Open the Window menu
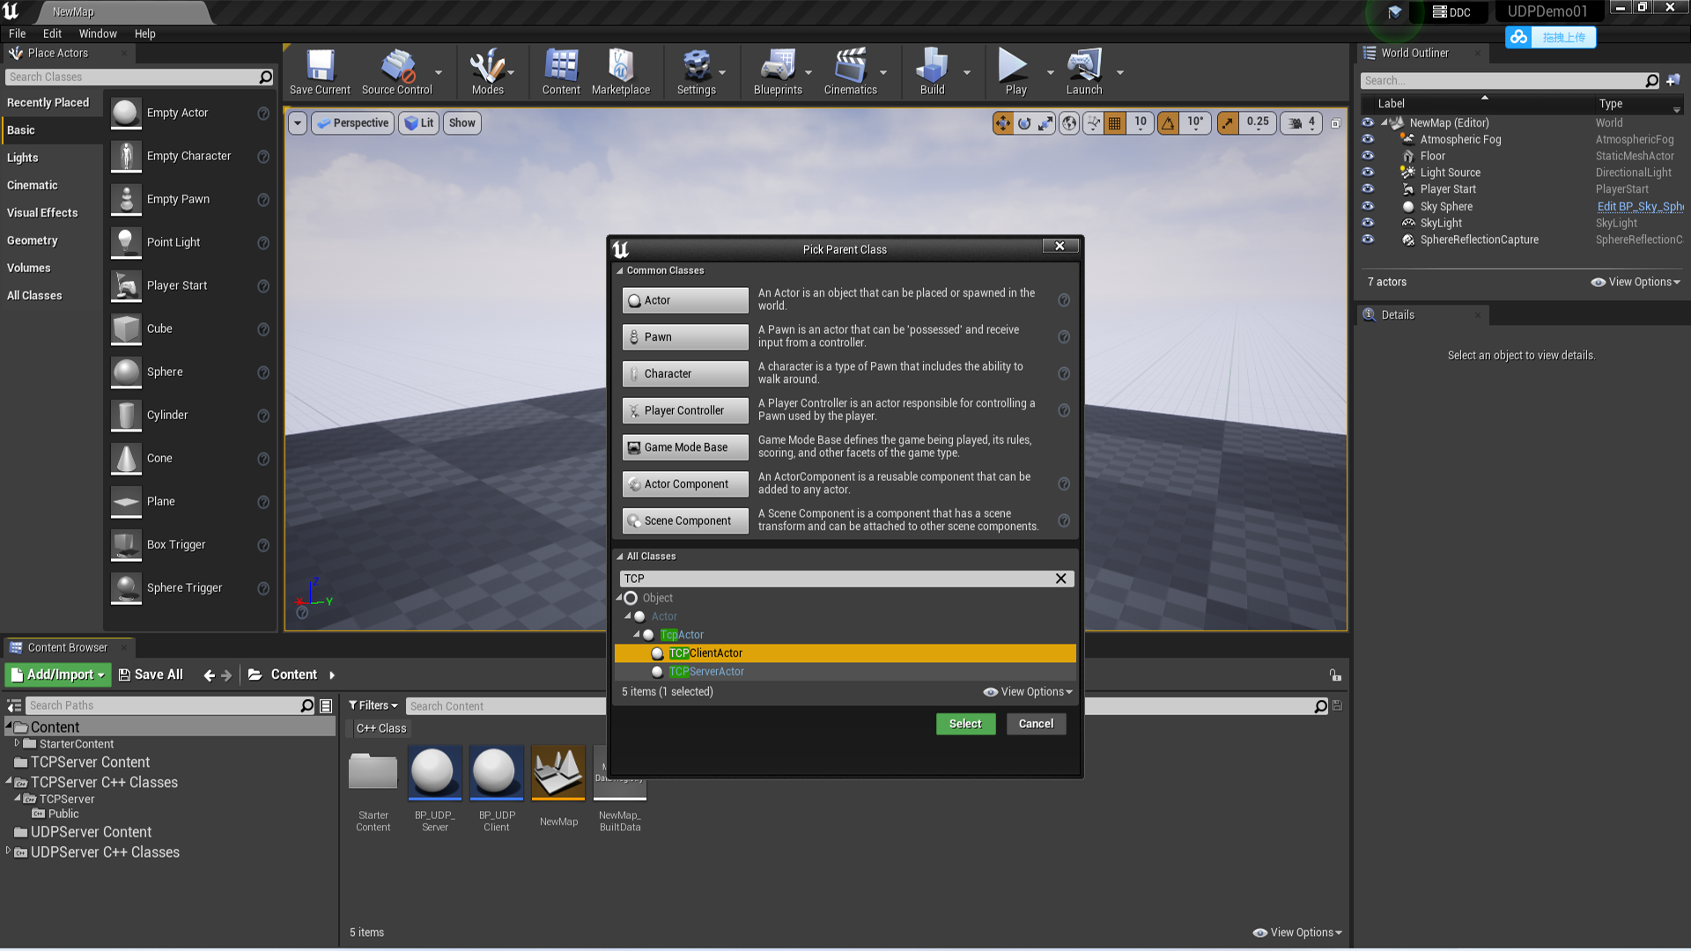This screenshot has height=951, width=1691. tap(97, 33)
